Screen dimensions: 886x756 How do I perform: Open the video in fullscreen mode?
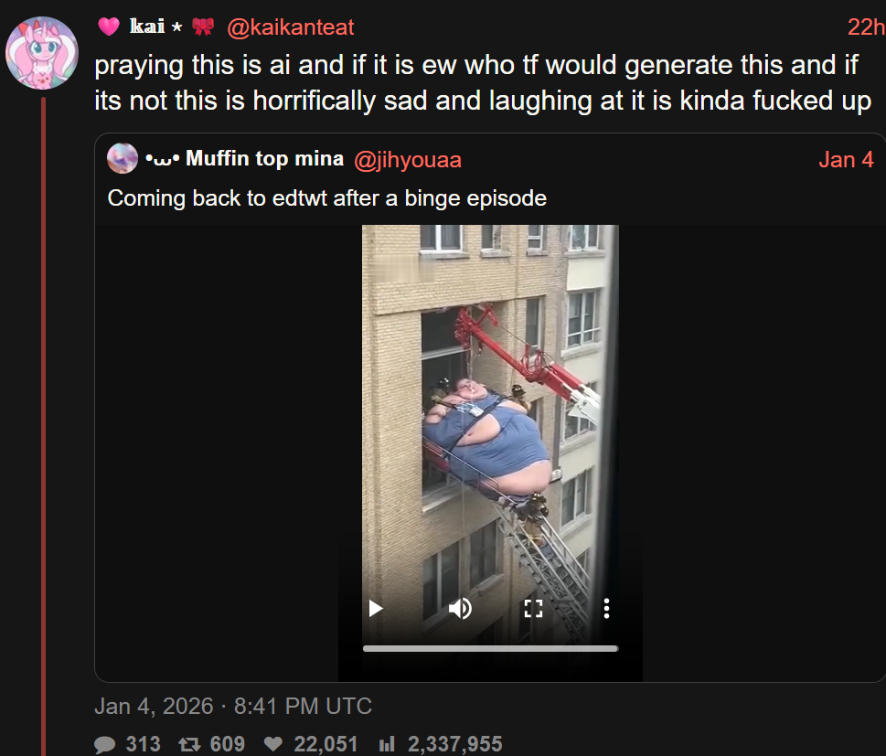[533, 609]
